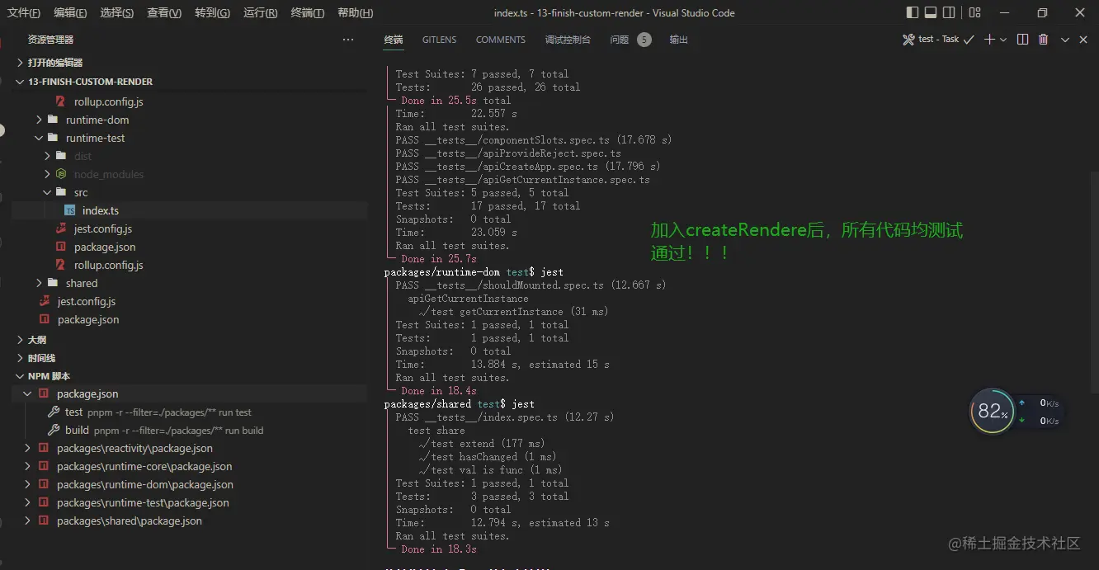The image size is (1099, 570).
Task: Click the 82% performance floating widget
Action: point(990,411)
